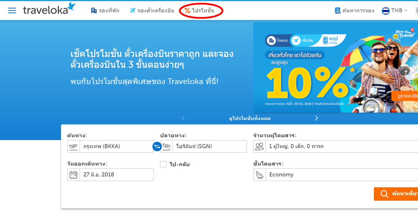Viewport: 418px width, 223px height.
Task: Click orange ค้นหาเที่ยวบิน search button
Action: [x=396, y=194]
